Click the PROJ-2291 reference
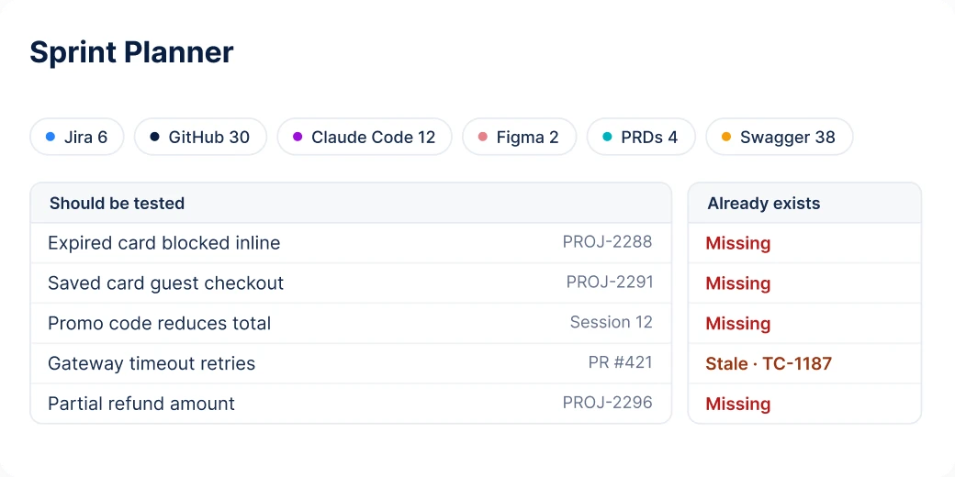Screen dimensions: 955x477 [x=609, y=283]
